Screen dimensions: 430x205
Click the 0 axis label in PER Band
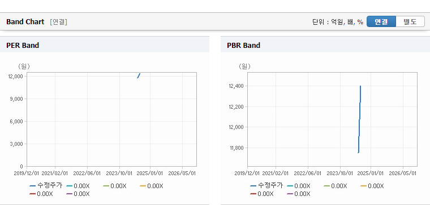coord(21,166)
